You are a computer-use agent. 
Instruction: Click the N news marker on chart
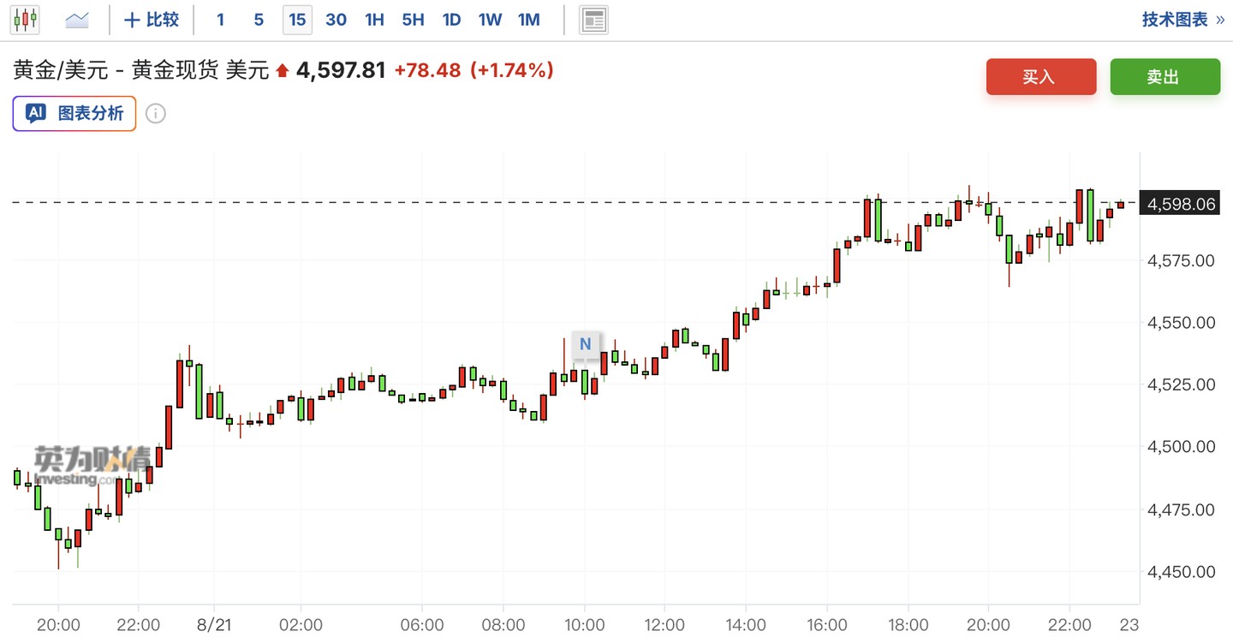click(x=586, y=344)
